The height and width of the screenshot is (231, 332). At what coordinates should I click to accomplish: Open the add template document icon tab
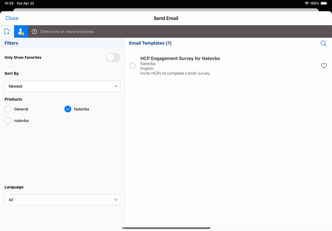[x=7, y=31]
